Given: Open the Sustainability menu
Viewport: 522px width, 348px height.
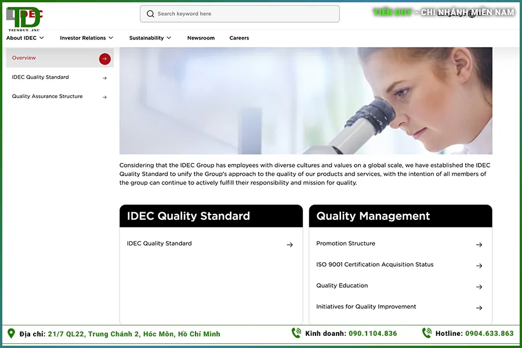Looking at the screenshot, I should click(150, 38).
